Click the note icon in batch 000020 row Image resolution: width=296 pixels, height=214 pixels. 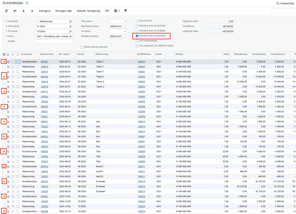13,107
